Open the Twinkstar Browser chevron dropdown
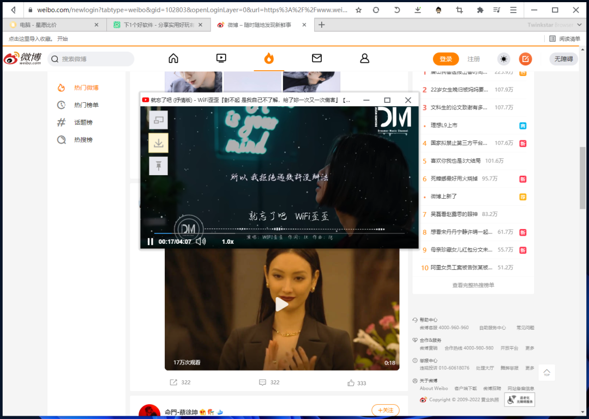The image size is (589, 419). 580,24
